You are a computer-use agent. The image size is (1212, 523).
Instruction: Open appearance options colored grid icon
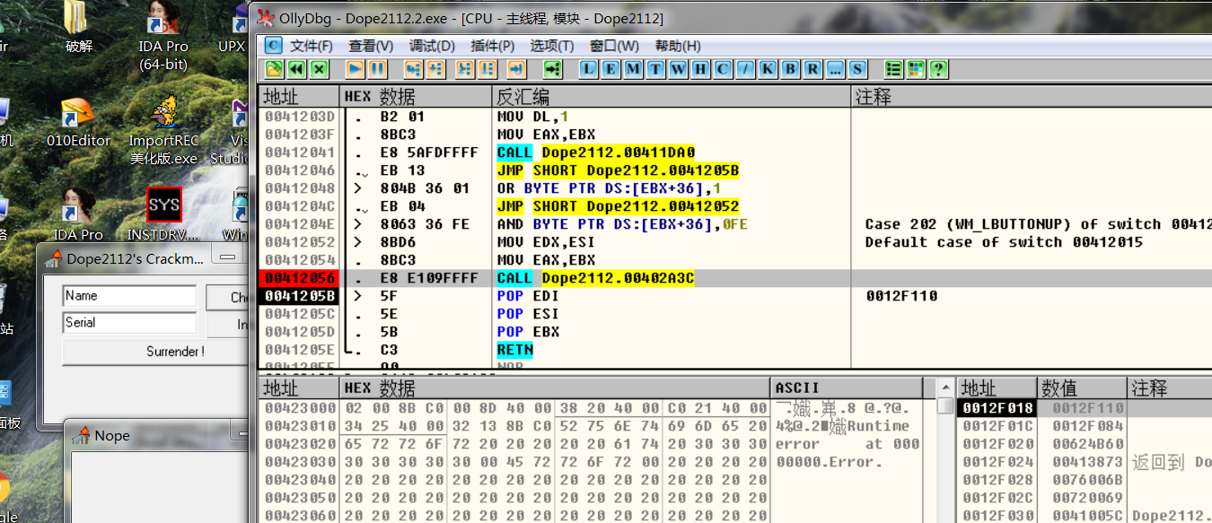click(x=917, y=68)
